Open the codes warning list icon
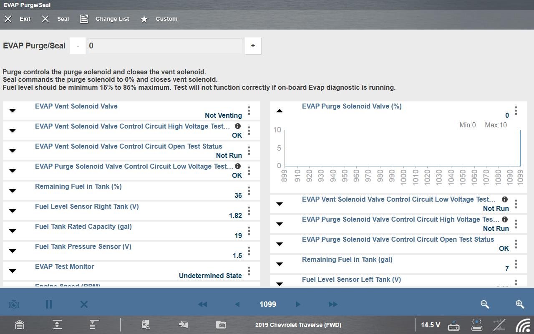The width and height of the screenshot is (534, 334). point(146,325)
